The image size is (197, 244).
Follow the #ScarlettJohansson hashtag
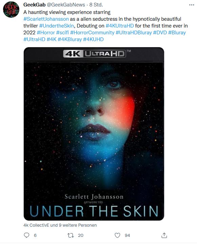46,19
